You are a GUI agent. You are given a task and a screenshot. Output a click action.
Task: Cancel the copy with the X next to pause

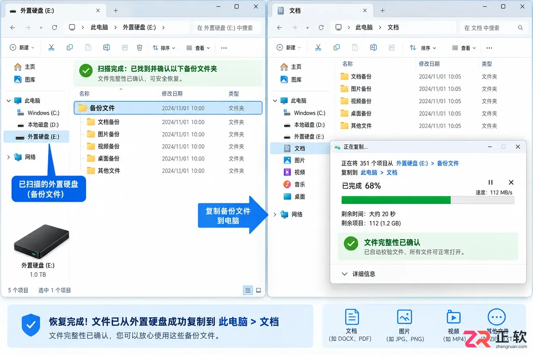click(x=511, y=182)
